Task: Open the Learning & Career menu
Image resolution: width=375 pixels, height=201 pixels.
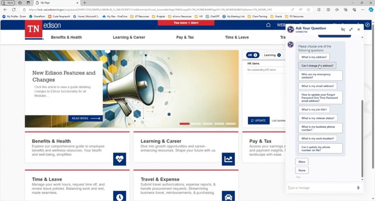Action: pos(129,37)
